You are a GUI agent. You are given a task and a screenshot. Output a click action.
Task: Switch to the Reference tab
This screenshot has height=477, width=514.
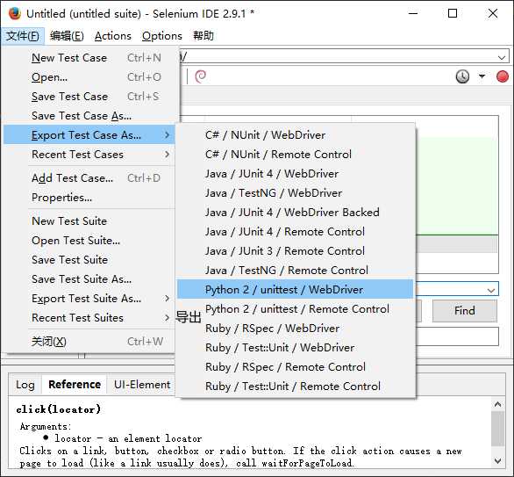[x=75, y=385]
